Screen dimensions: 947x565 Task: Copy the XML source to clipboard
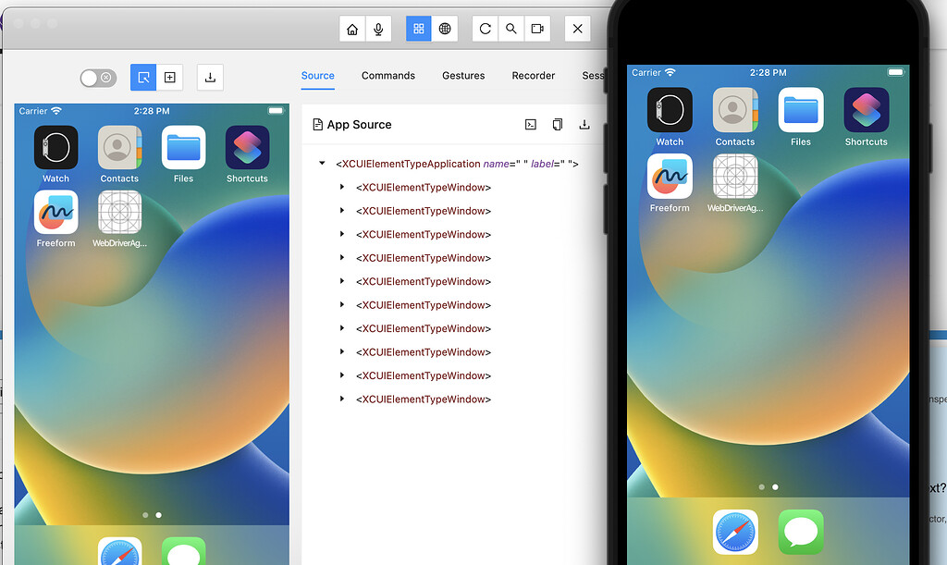(558, 125)
